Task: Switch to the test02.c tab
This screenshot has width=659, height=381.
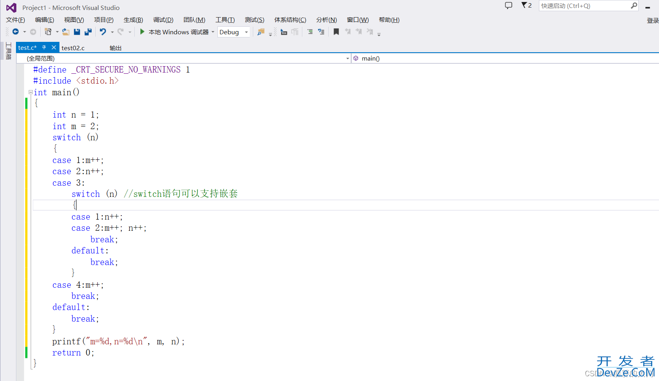Action: 73,48
